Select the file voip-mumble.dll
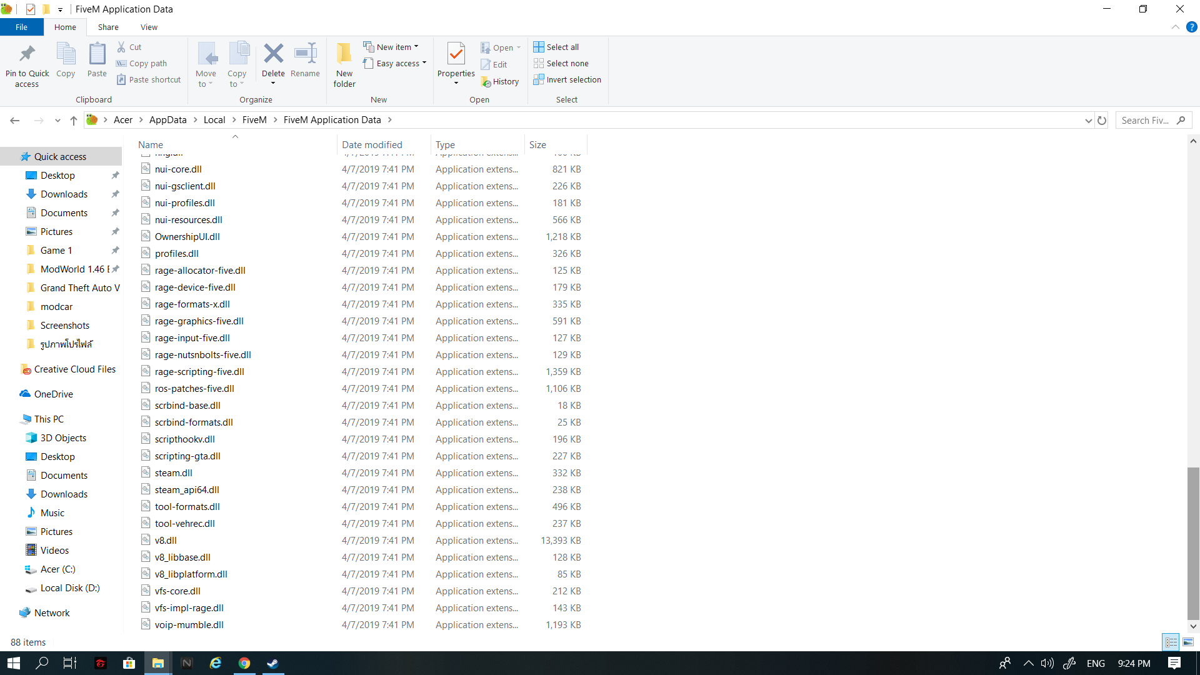 (x=189, y=624)
